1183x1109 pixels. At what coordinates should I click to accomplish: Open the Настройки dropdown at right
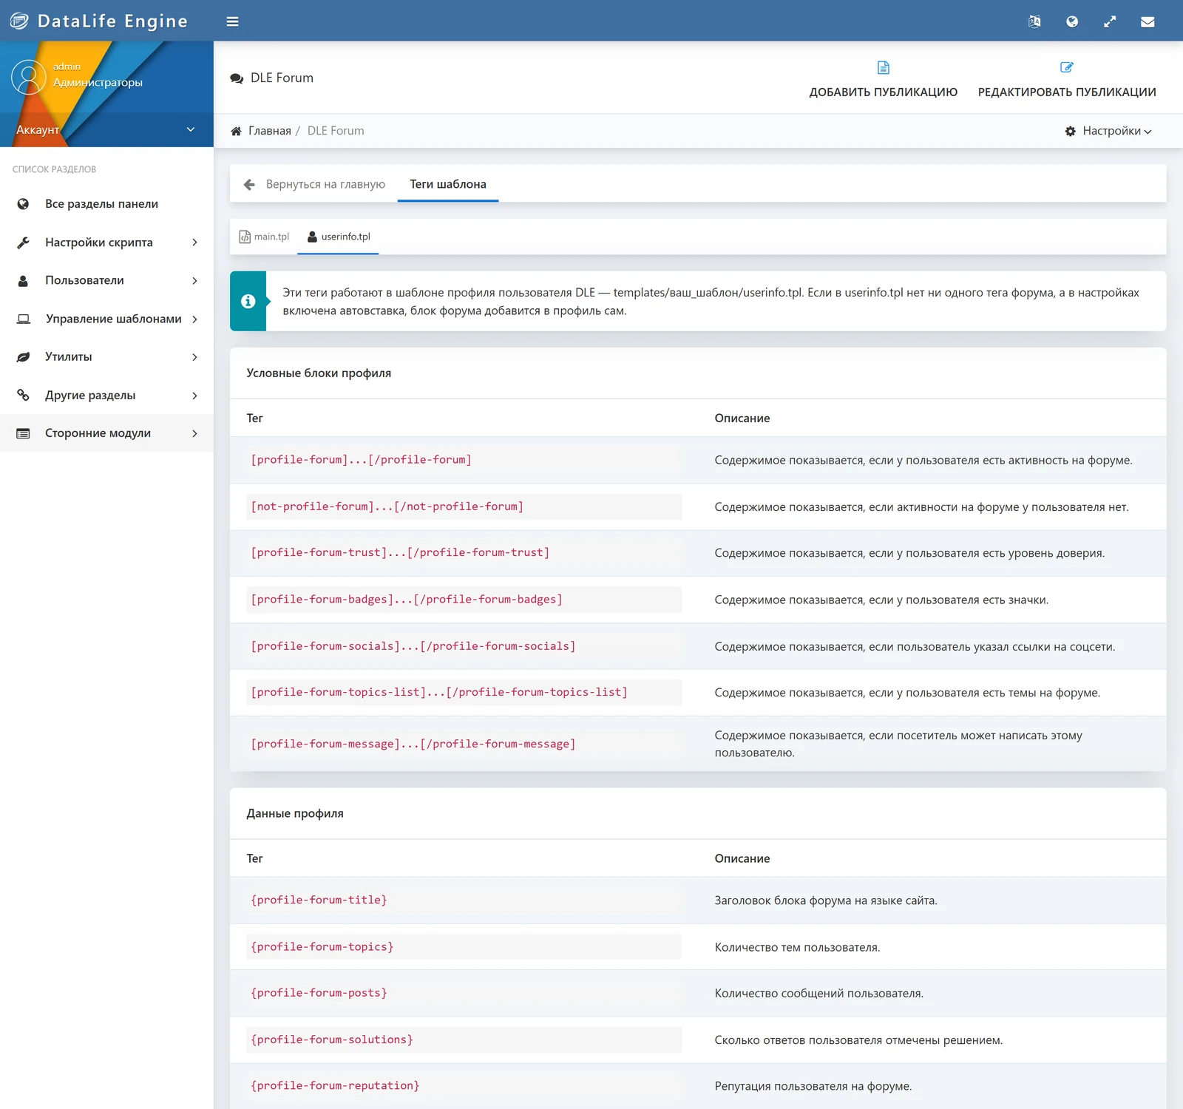click(1108, 131)
